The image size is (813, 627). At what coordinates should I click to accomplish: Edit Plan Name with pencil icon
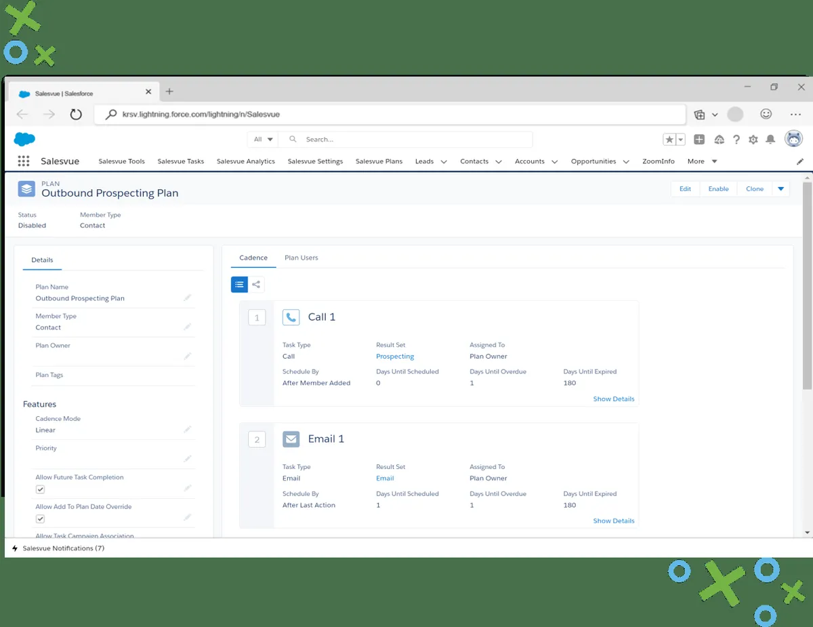[x=188, y=298]
